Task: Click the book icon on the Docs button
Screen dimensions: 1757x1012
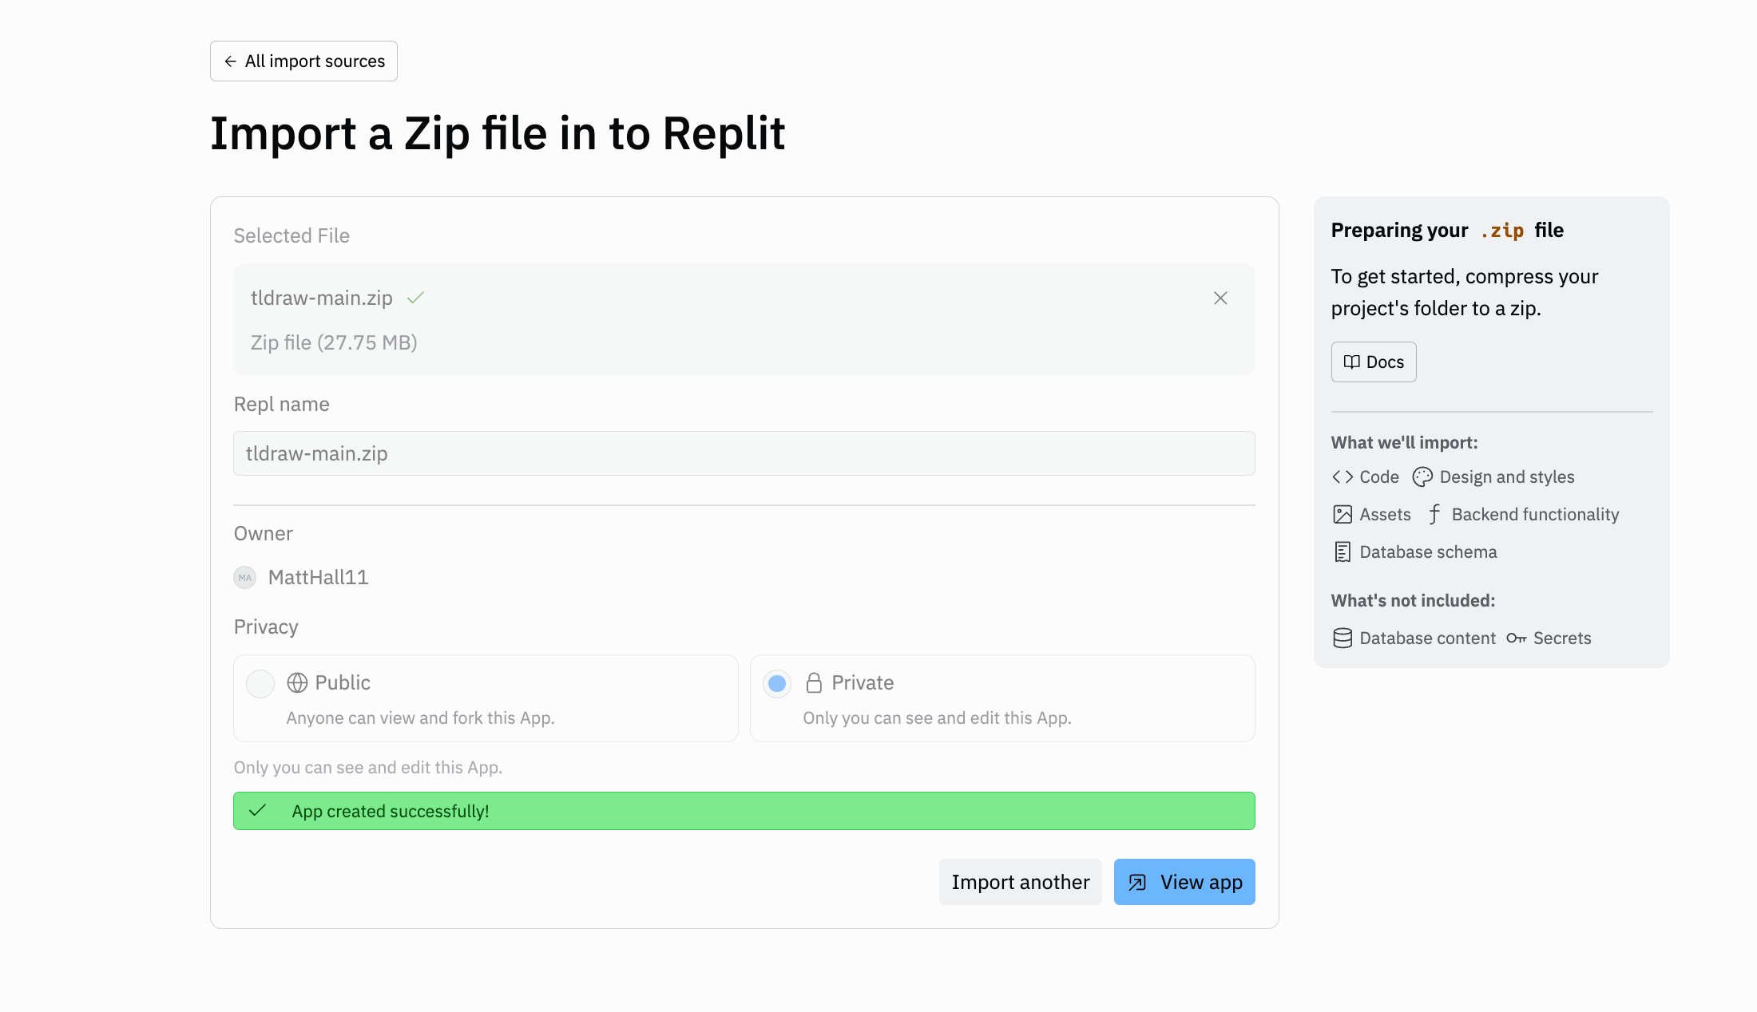Action: click(x=1351, y=362)
